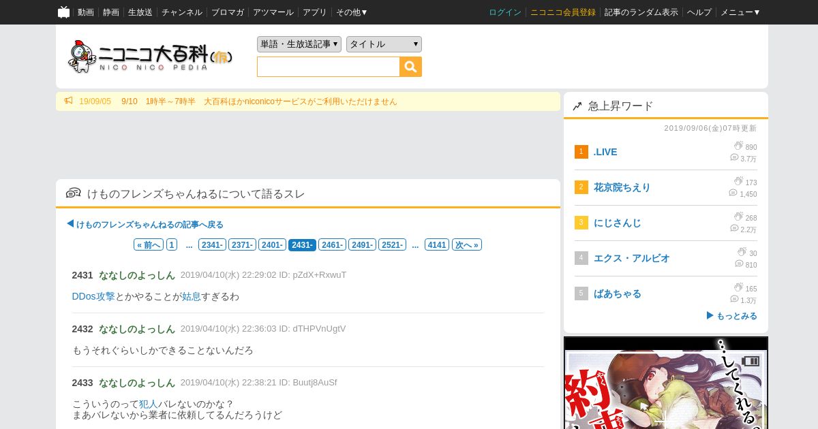Click the thread title けものフレンズちゃんねるについて語るスレ
The width and height of the screenshot is (818, 429).
tap(196, 194)
